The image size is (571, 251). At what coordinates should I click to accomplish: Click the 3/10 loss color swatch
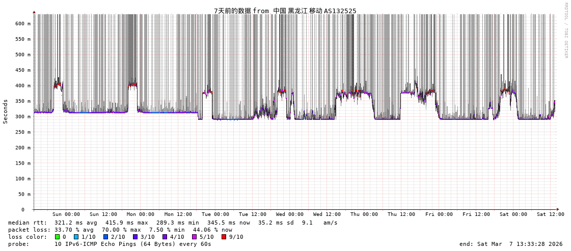coord(135,237)
